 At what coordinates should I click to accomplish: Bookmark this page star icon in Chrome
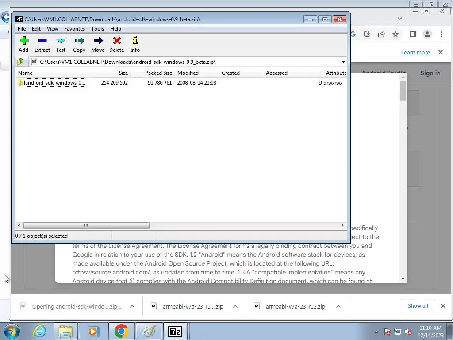[395, 35]
